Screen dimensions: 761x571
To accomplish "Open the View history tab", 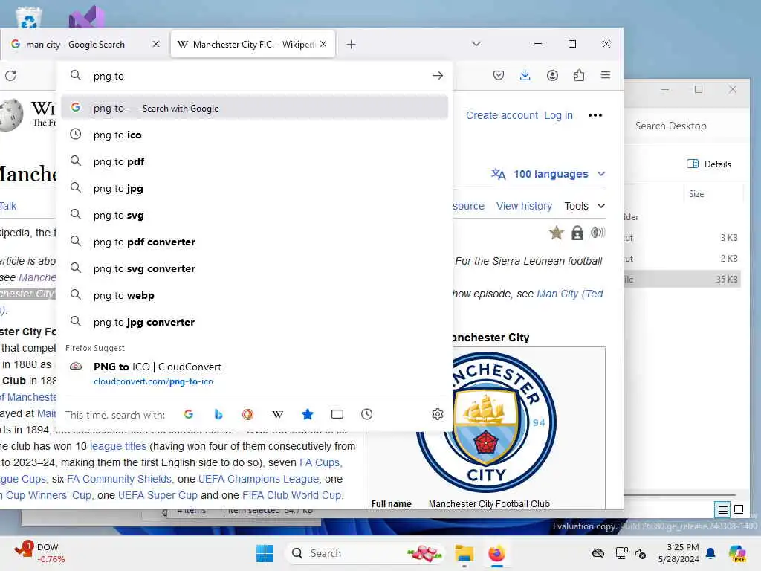I will pos(524,206).
